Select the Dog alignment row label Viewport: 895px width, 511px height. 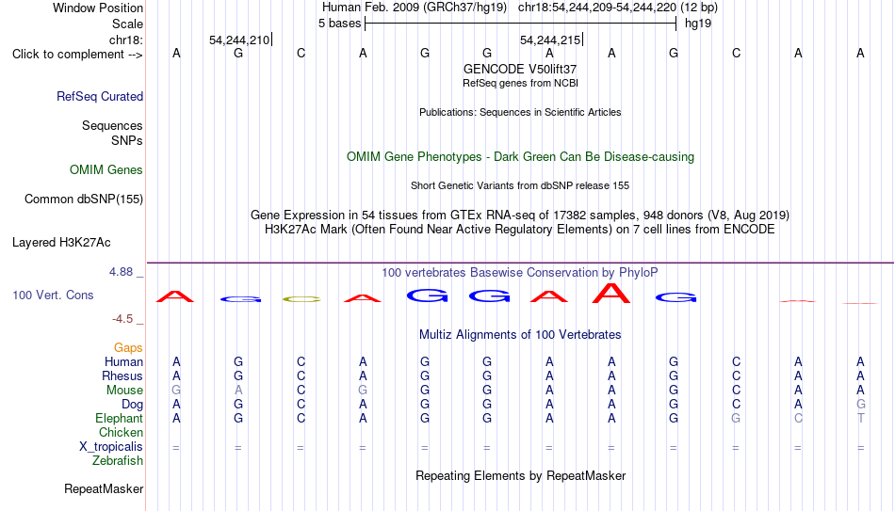133,405
